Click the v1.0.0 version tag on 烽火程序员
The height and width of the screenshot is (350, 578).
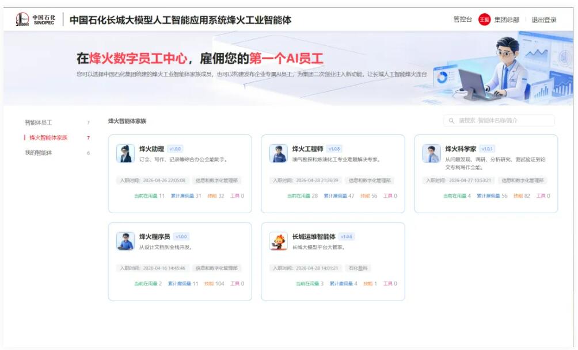(x=181, y=236)
